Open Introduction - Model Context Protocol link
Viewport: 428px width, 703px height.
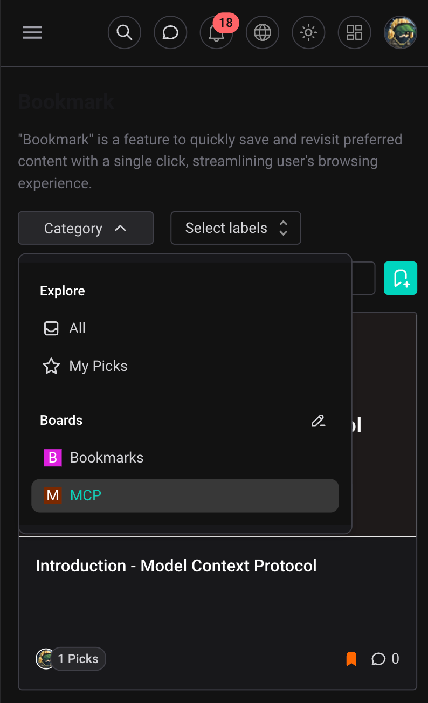[x=176, y=566]
